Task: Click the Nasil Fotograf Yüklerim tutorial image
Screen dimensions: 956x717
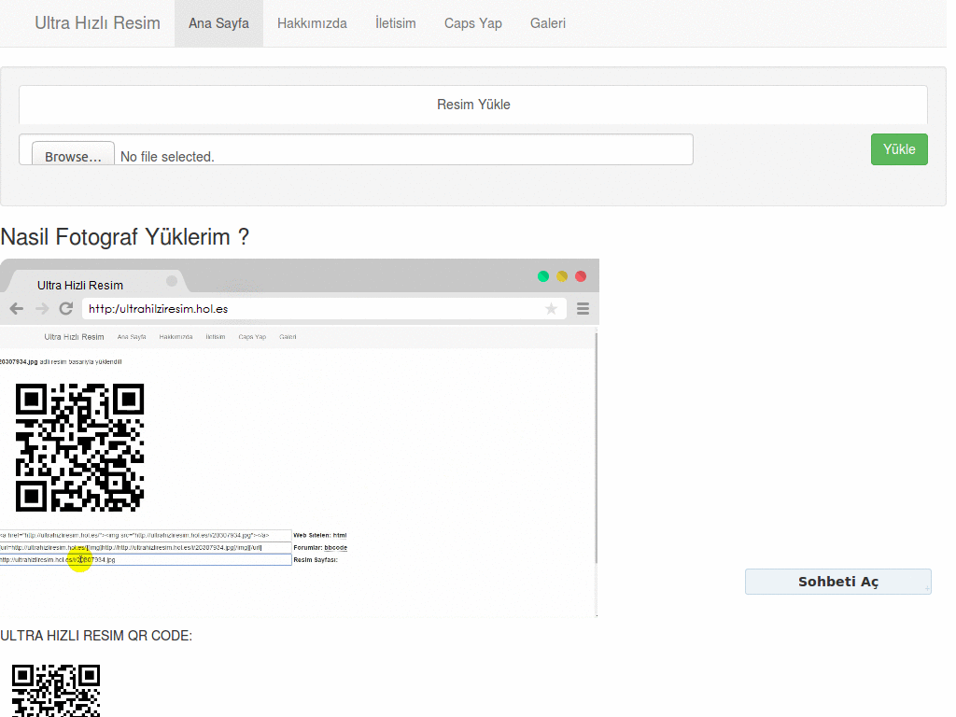Action: pos(300,438)
